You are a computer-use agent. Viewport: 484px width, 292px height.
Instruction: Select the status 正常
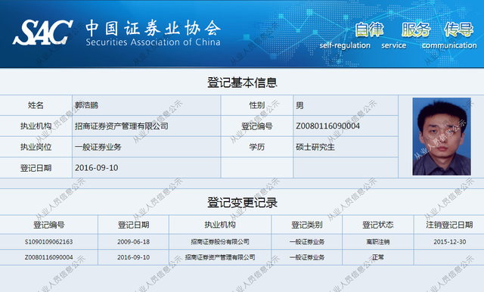(x=378, y=257)
